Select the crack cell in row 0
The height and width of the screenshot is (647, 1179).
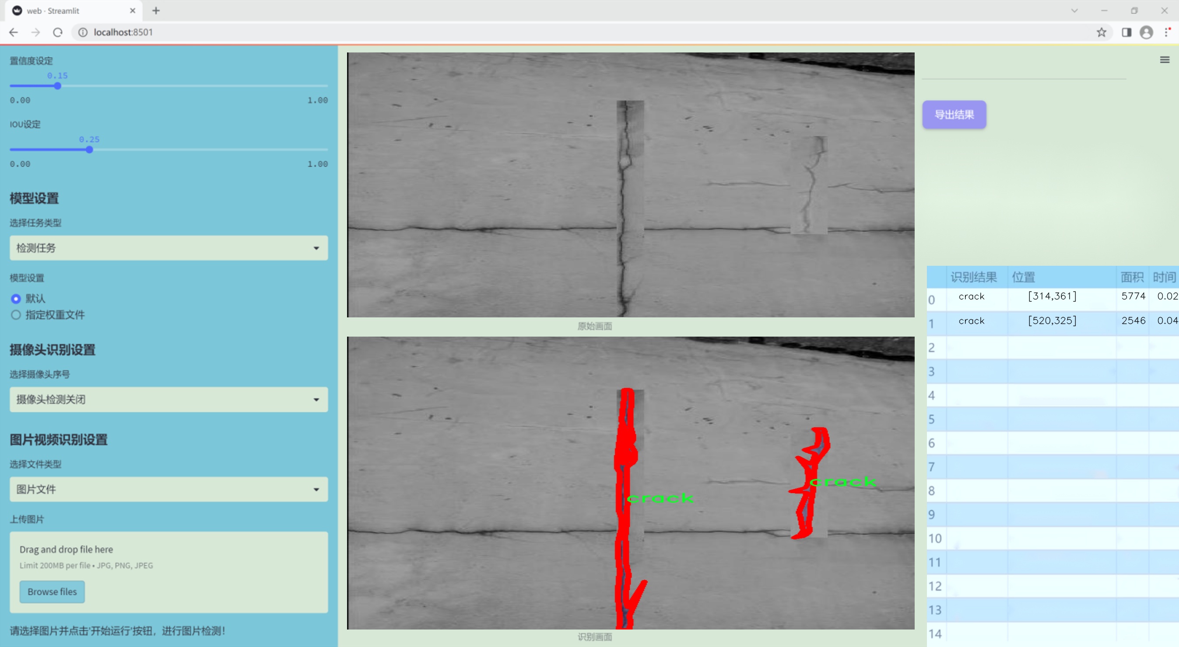tap(977, 299)
